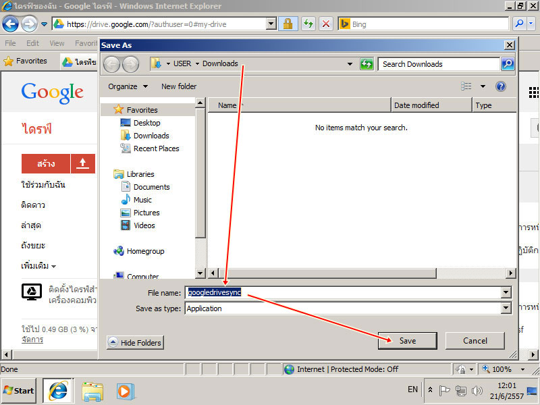The width and height of the screenshot is (540, 405).
Task: Open the browser View menu
Action: point(57,43)
